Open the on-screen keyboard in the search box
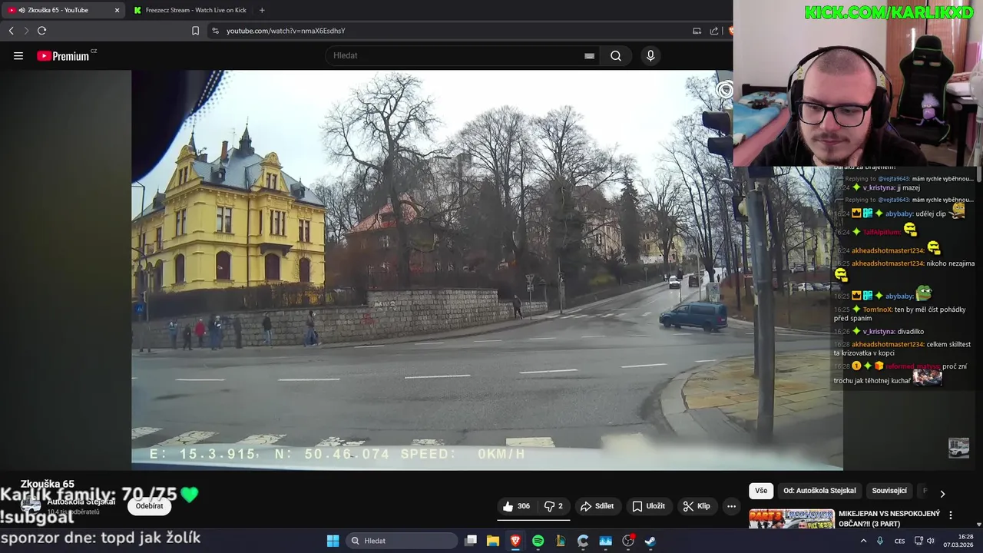Screen dimensions: 983x553 click(x=589, y=56)
